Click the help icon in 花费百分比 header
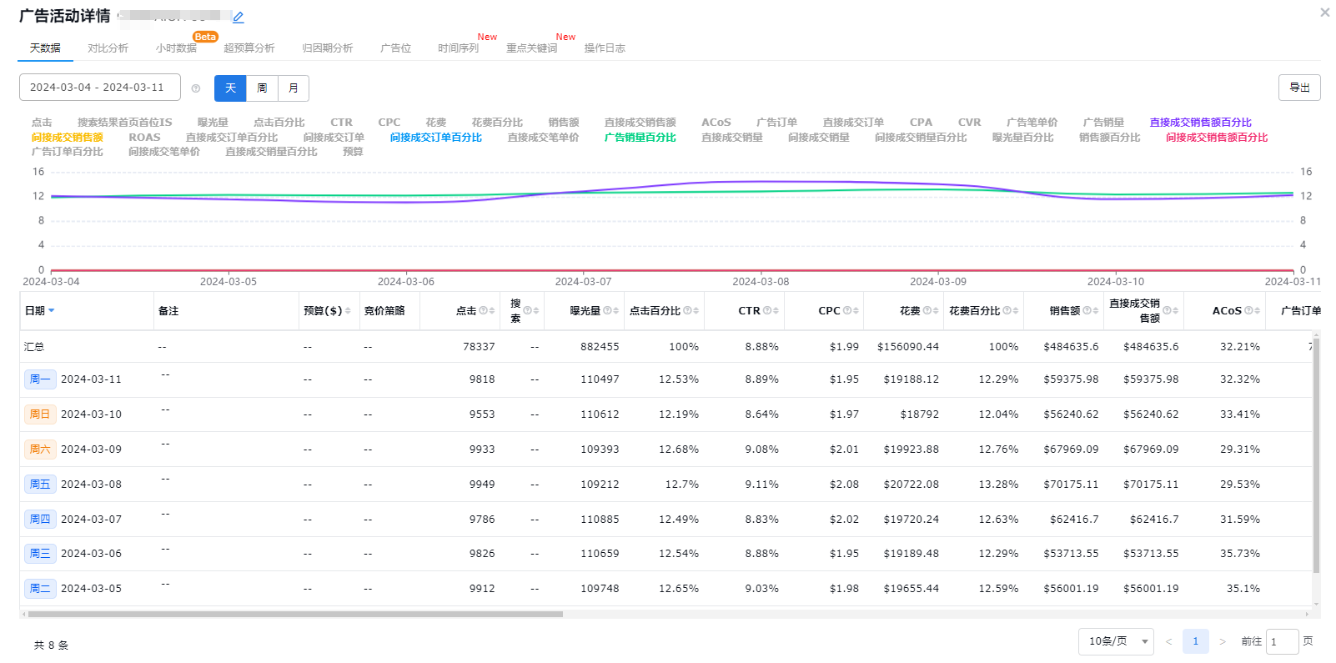The height and width of the screenshot is (663, 1336). (1007, 310)
